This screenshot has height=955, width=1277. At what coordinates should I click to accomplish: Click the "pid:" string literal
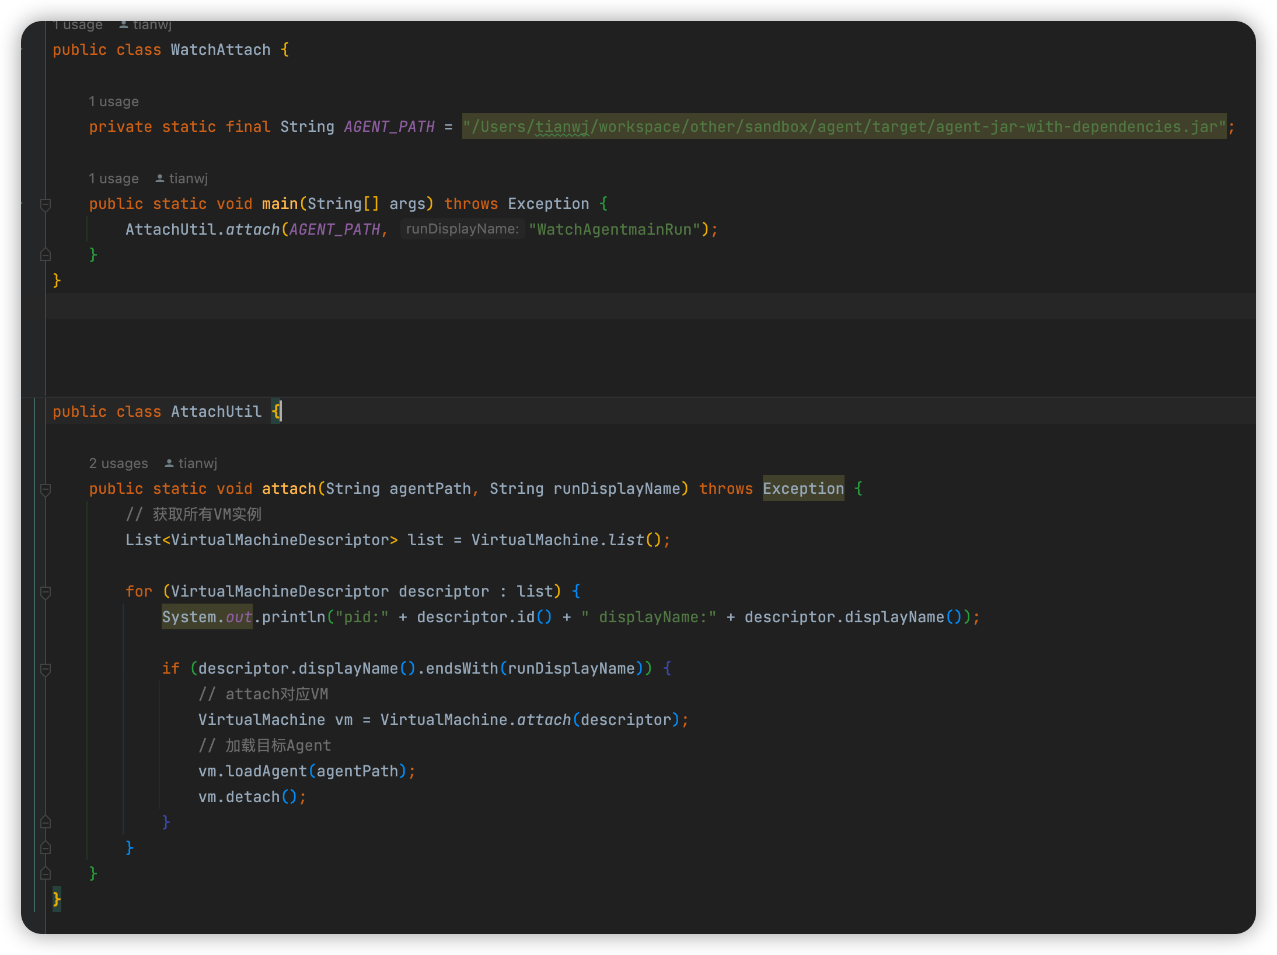point(362,617)
